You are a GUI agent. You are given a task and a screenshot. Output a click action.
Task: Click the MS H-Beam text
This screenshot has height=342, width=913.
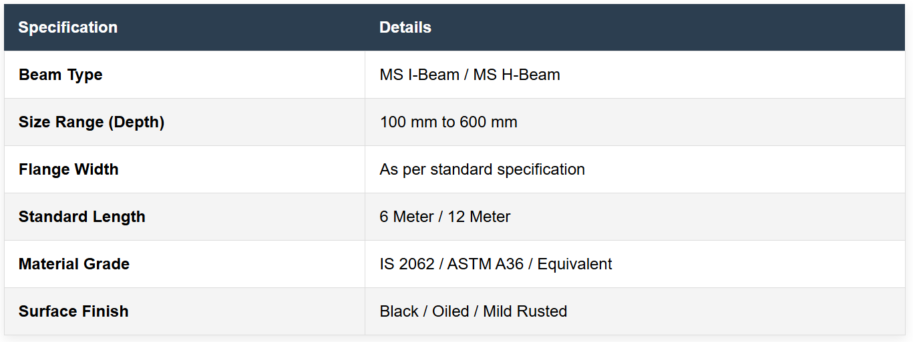click(516, 75)
